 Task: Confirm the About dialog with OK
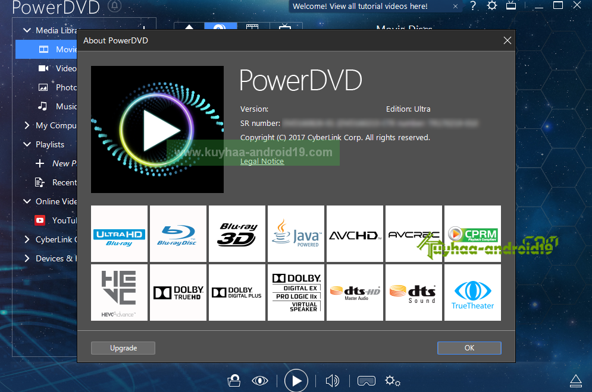click(x=469, y=348)
